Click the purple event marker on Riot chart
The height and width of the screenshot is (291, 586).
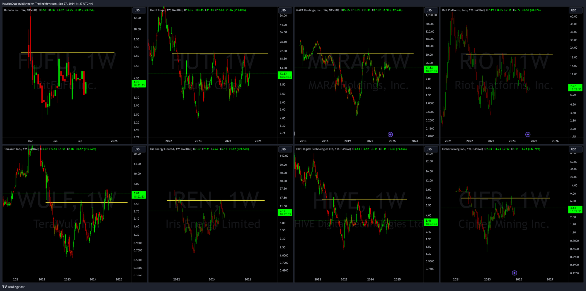click(528, 134)
